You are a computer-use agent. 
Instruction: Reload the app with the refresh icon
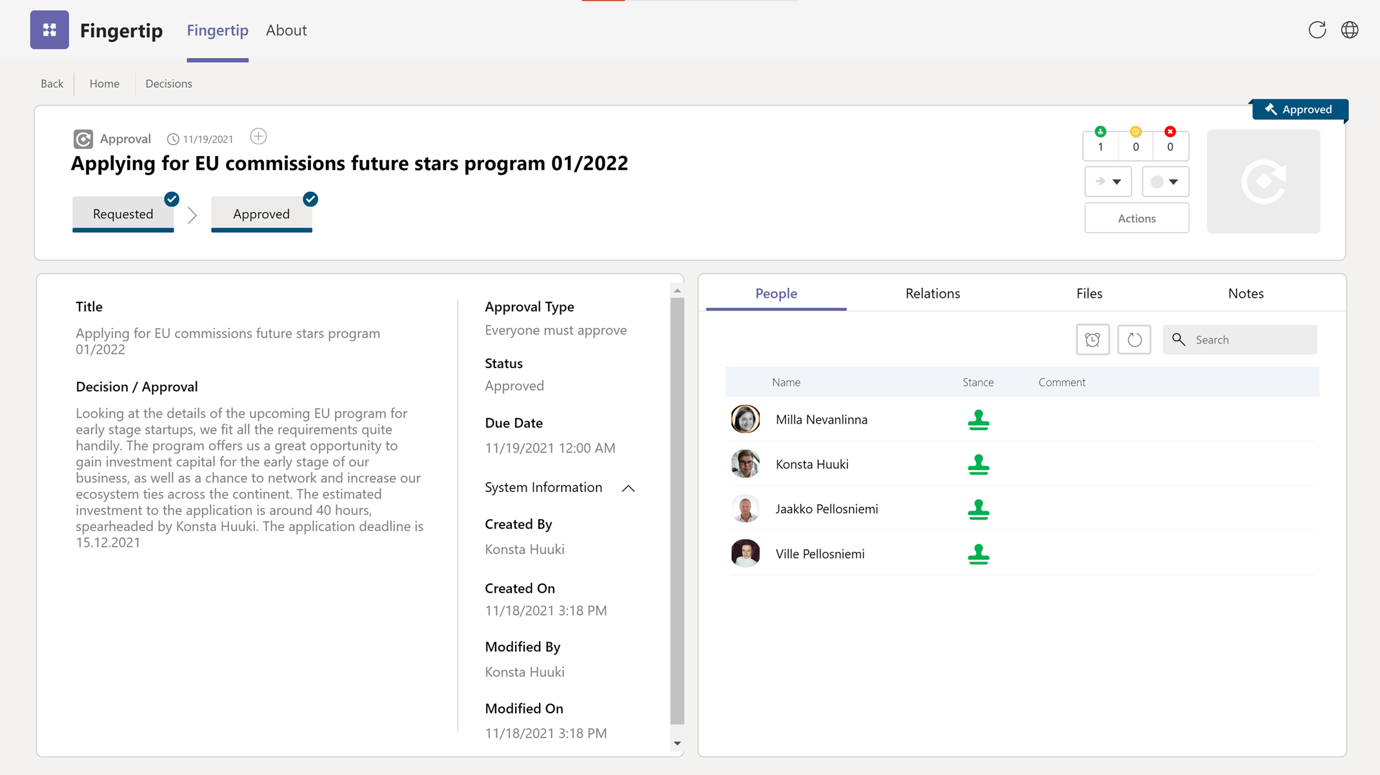click(1317, 30)
